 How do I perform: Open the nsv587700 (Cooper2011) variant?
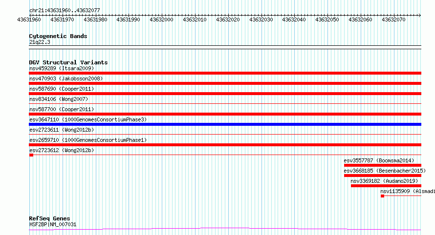62,109
